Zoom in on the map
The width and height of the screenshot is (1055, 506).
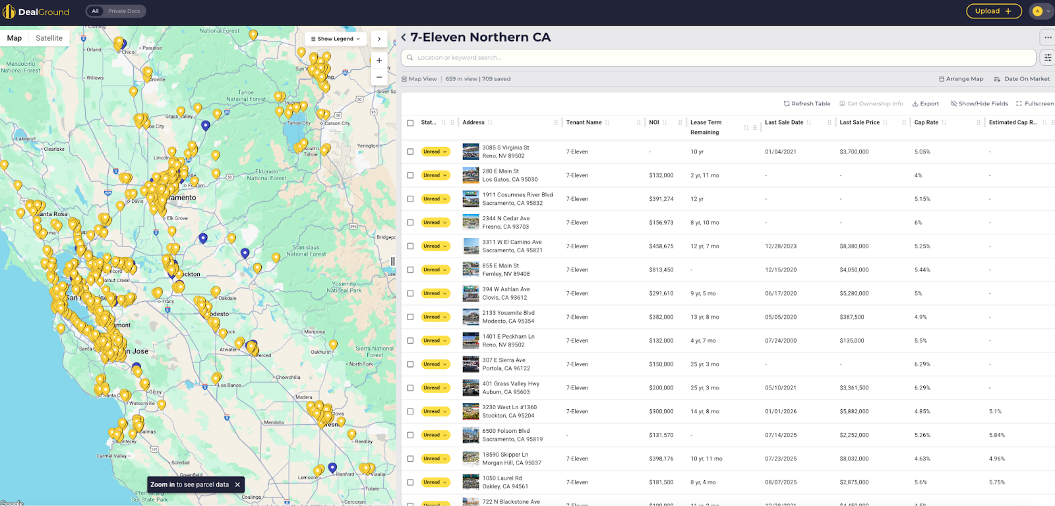tap(379, 61)
